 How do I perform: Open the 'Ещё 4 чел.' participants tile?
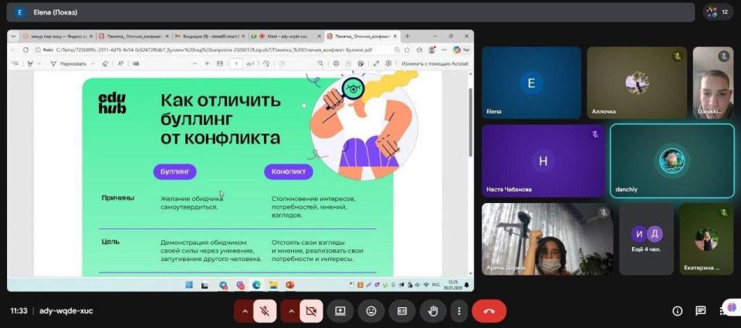tap(646, 239)
